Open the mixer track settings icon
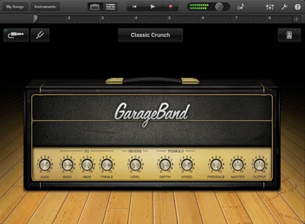Viewport: 305px width, 224px height. (x=270, y=7)
